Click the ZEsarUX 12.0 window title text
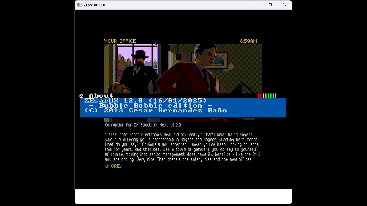 [x=94, y=5]
